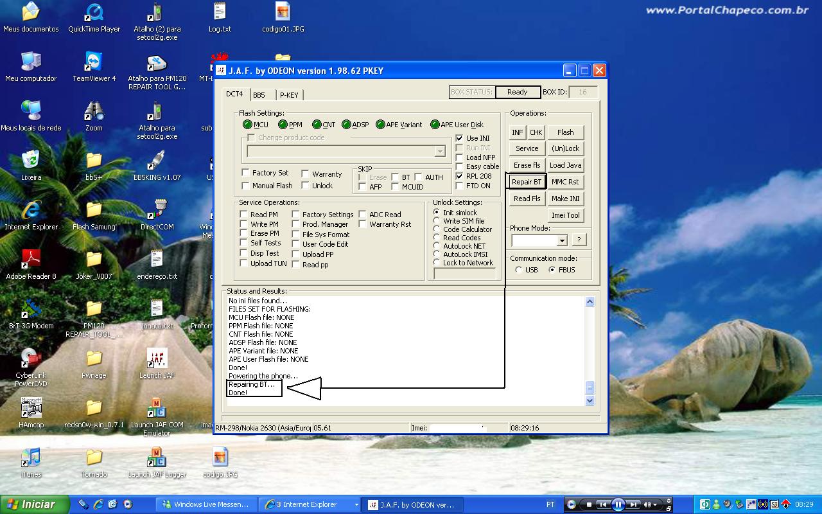Activate the J.A.F. by ODEON taskbar item
The image size is (822, 514).
tap(412, 504)
